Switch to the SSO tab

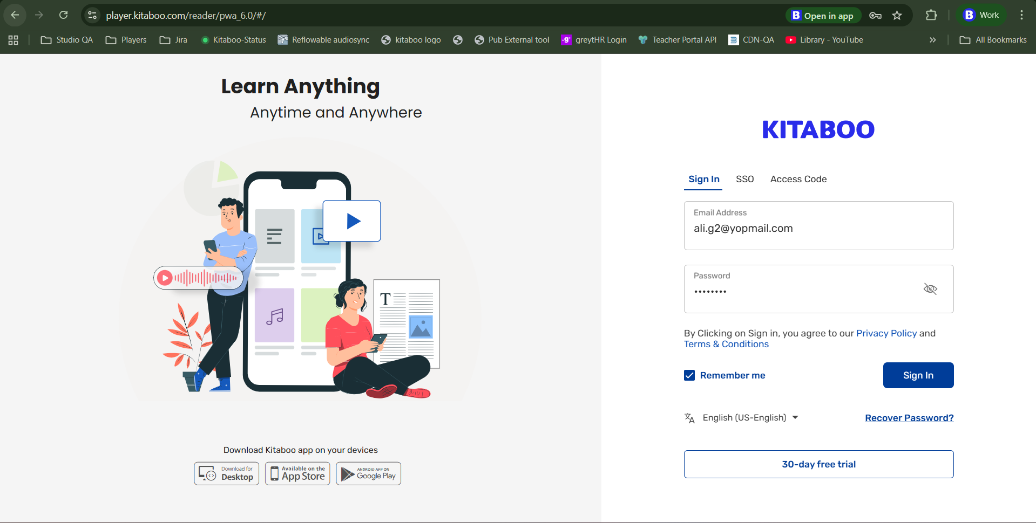point(744,178)
